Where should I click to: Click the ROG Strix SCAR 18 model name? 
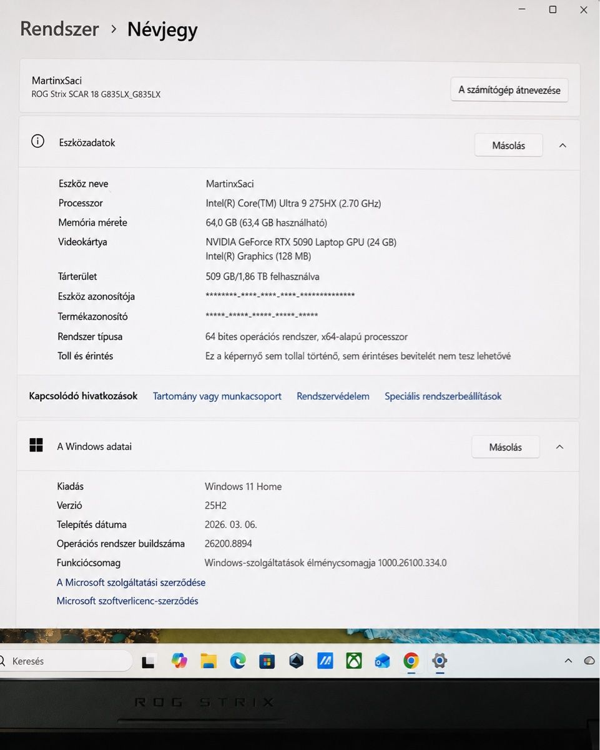96,94
